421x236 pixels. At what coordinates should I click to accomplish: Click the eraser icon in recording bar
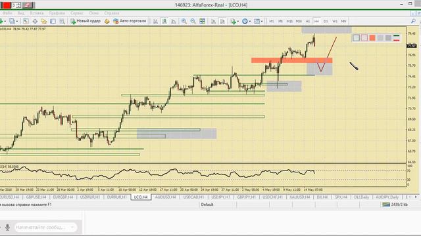tap(28, 5)
